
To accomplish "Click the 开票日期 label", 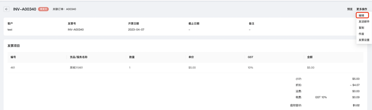I will [x=133, y=24].
